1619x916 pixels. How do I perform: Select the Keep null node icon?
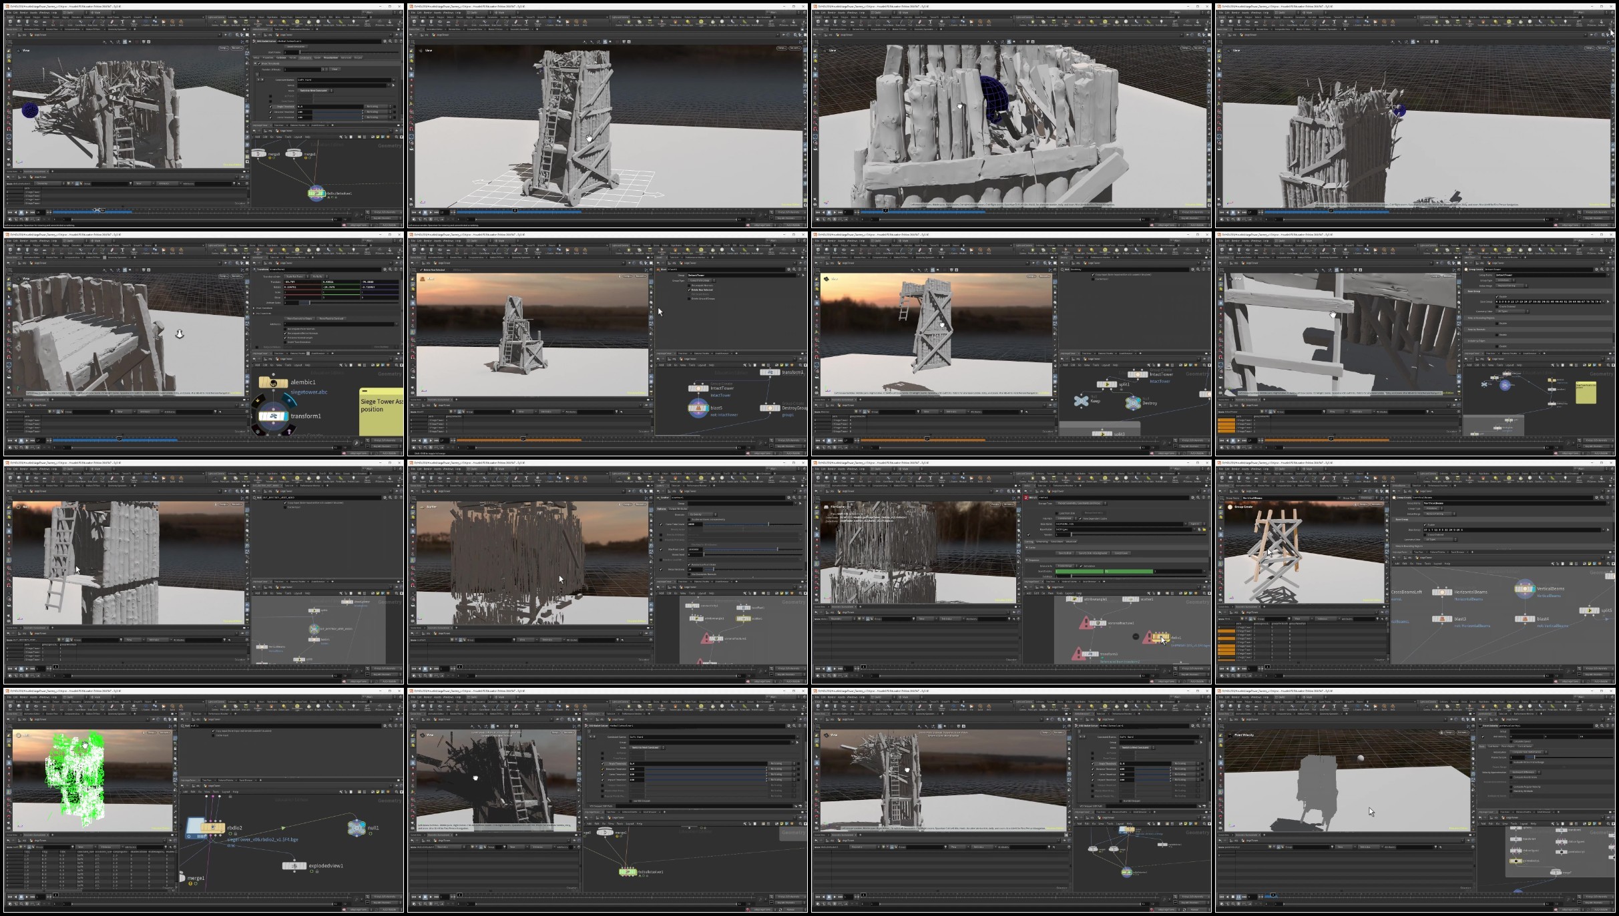1081,400
